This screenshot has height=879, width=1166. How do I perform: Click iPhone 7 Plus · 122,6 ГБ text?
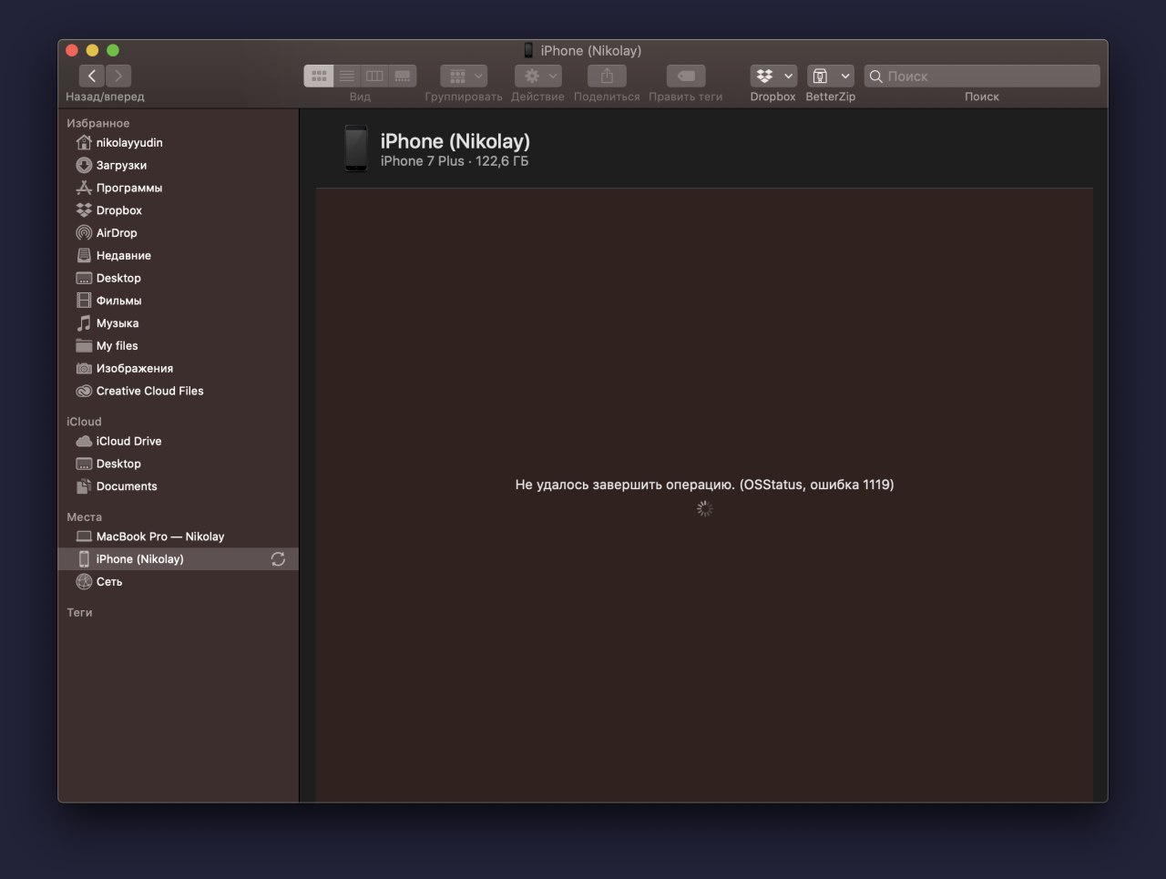click(455, 161)
